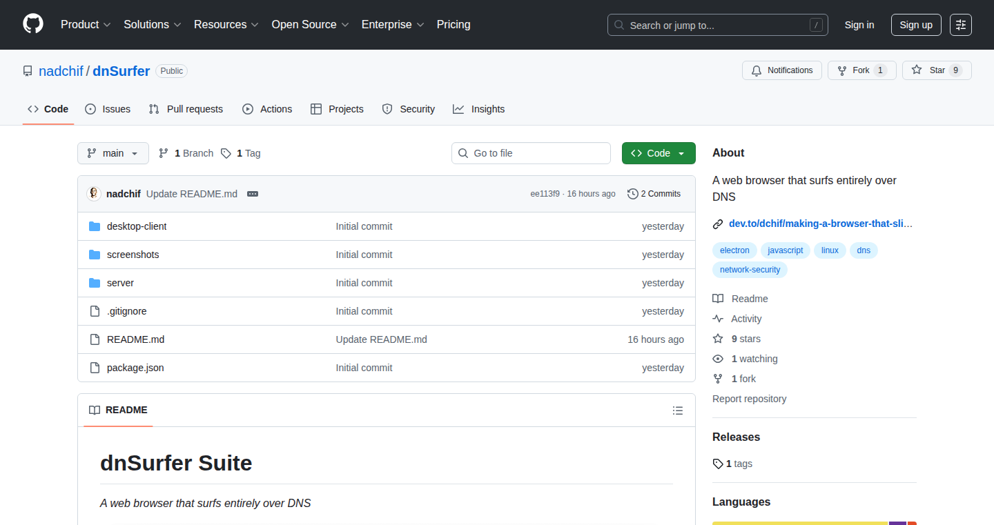Select the linux topic tag
The width and height of the screenshot is (994, 525).
(x=830, y=250)
